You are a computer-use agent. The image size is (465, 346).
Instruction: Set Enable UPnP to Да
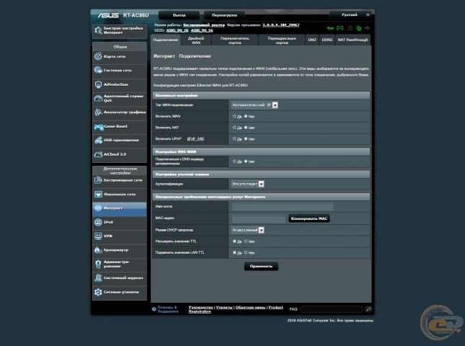[234, 139]
